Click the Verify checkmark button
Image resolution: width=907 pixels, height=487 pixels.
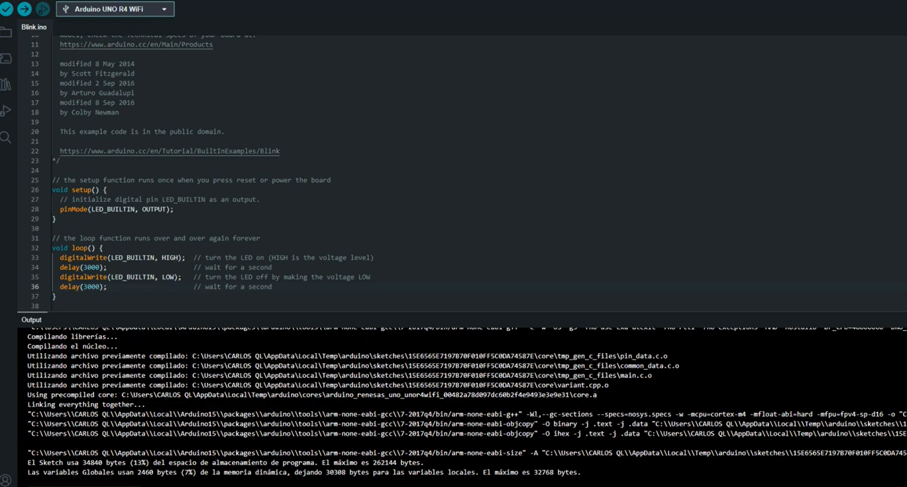pyautogui.click(x=6, y=9)
